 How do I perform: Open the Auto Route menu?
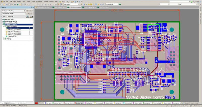click(39, 2)
